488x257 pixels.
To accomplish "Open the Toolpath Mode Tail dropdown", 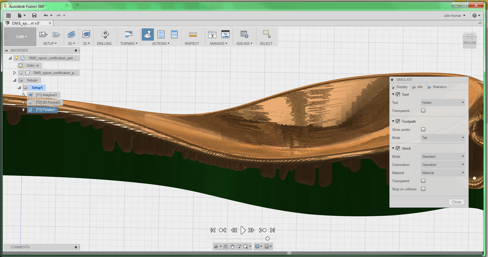I will tap(443, 138).
